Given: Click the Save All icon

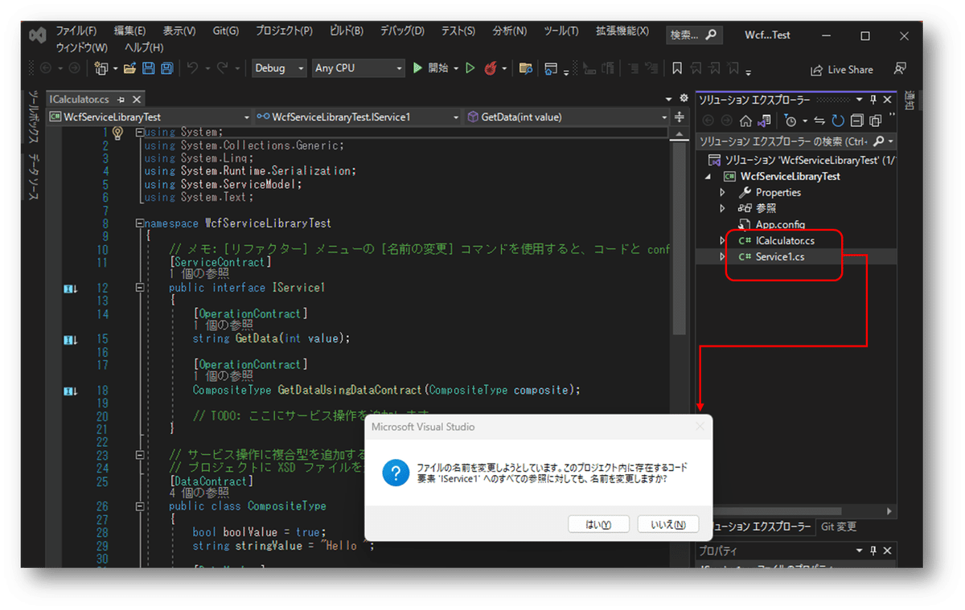Looking at the screenshot, I should [x=167, y=69].
